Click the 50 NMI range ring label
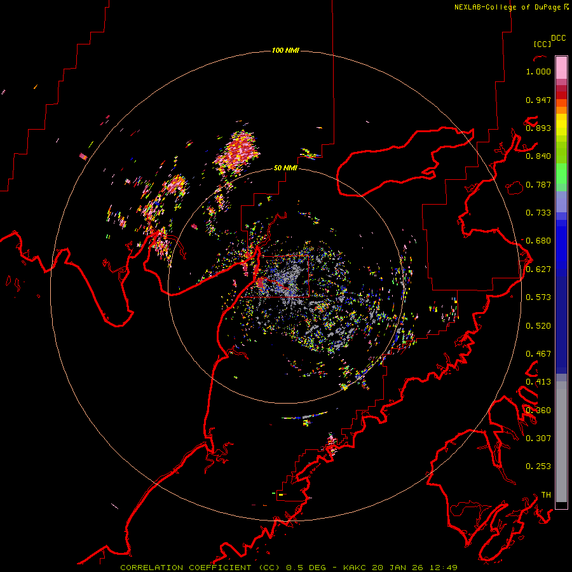This screenshot has width=572, height=572. (285, 168)
